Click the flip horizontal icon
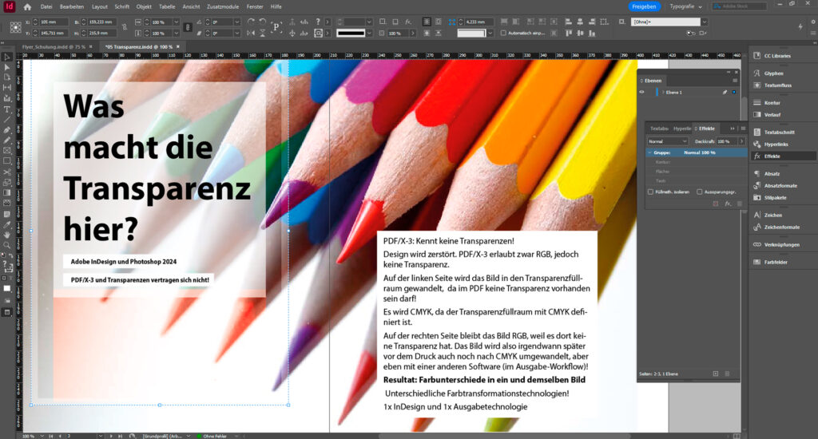 point(251,33)
